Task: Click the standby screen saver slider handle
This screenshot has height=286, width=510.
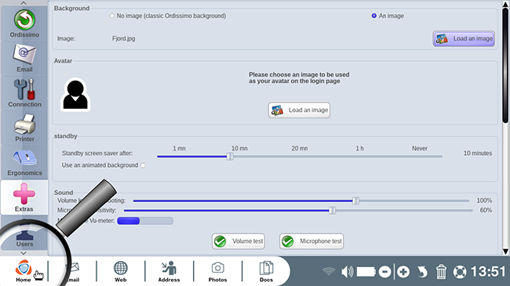Action: pos(230,157)
